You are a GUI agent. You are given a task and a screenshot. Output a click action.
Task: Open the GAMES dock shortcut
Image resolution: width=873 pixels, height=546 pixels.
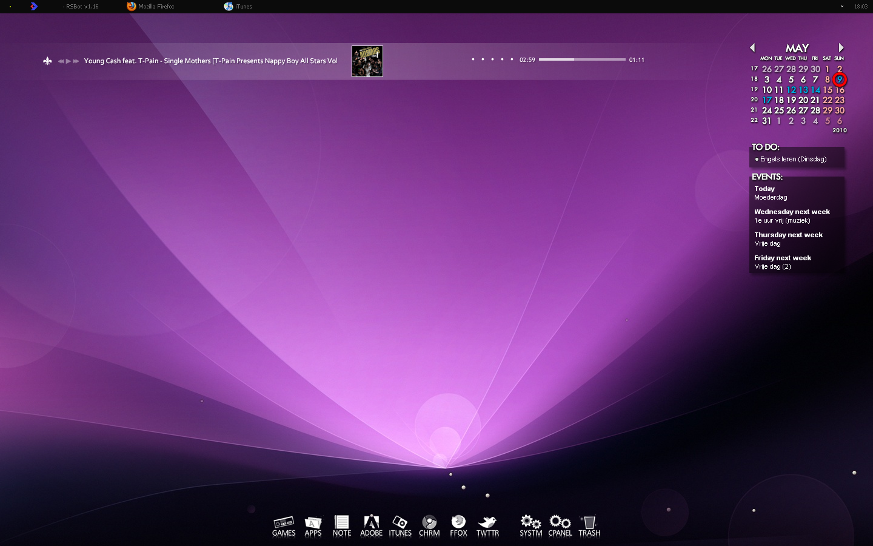(284, 526)
